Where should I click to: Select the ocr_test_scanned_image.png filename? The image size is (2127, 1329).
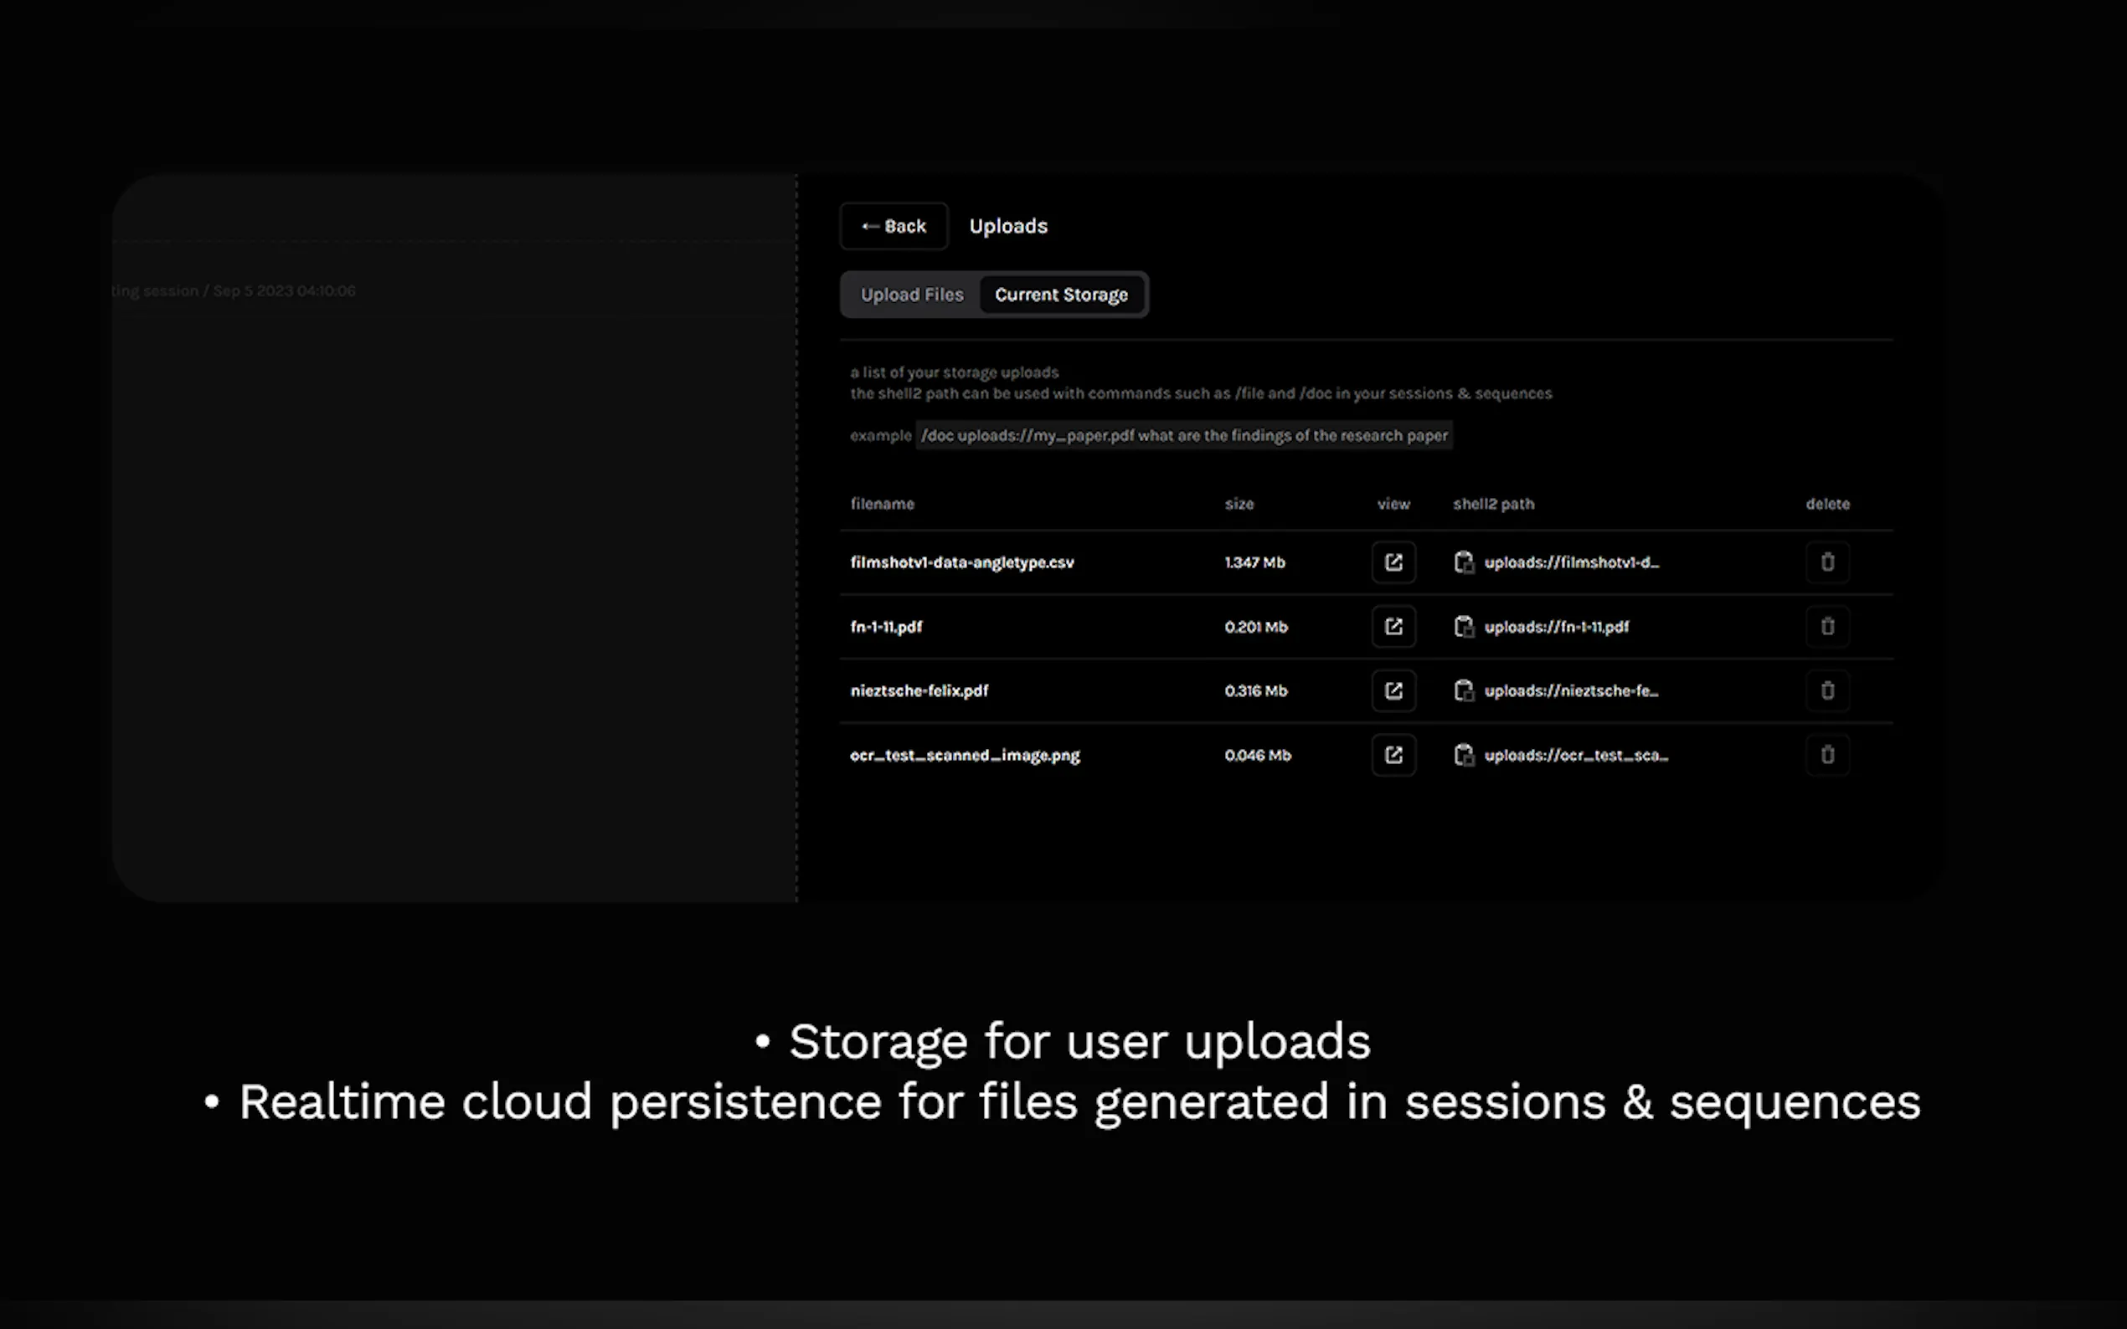click(x=965, y=755)
